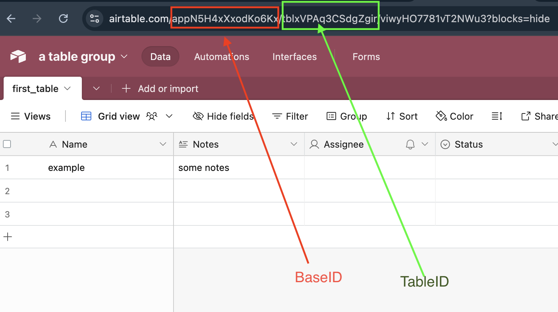The image size is (558, 312).
Task: Click the Status single-select field icon
Action: click(x=445, y=144)
